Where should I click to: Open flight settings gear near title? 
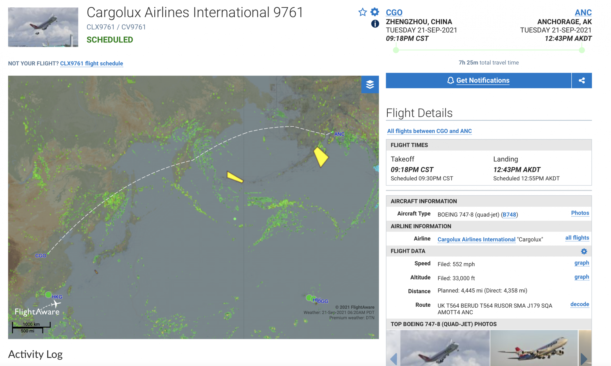click(375, 12)
